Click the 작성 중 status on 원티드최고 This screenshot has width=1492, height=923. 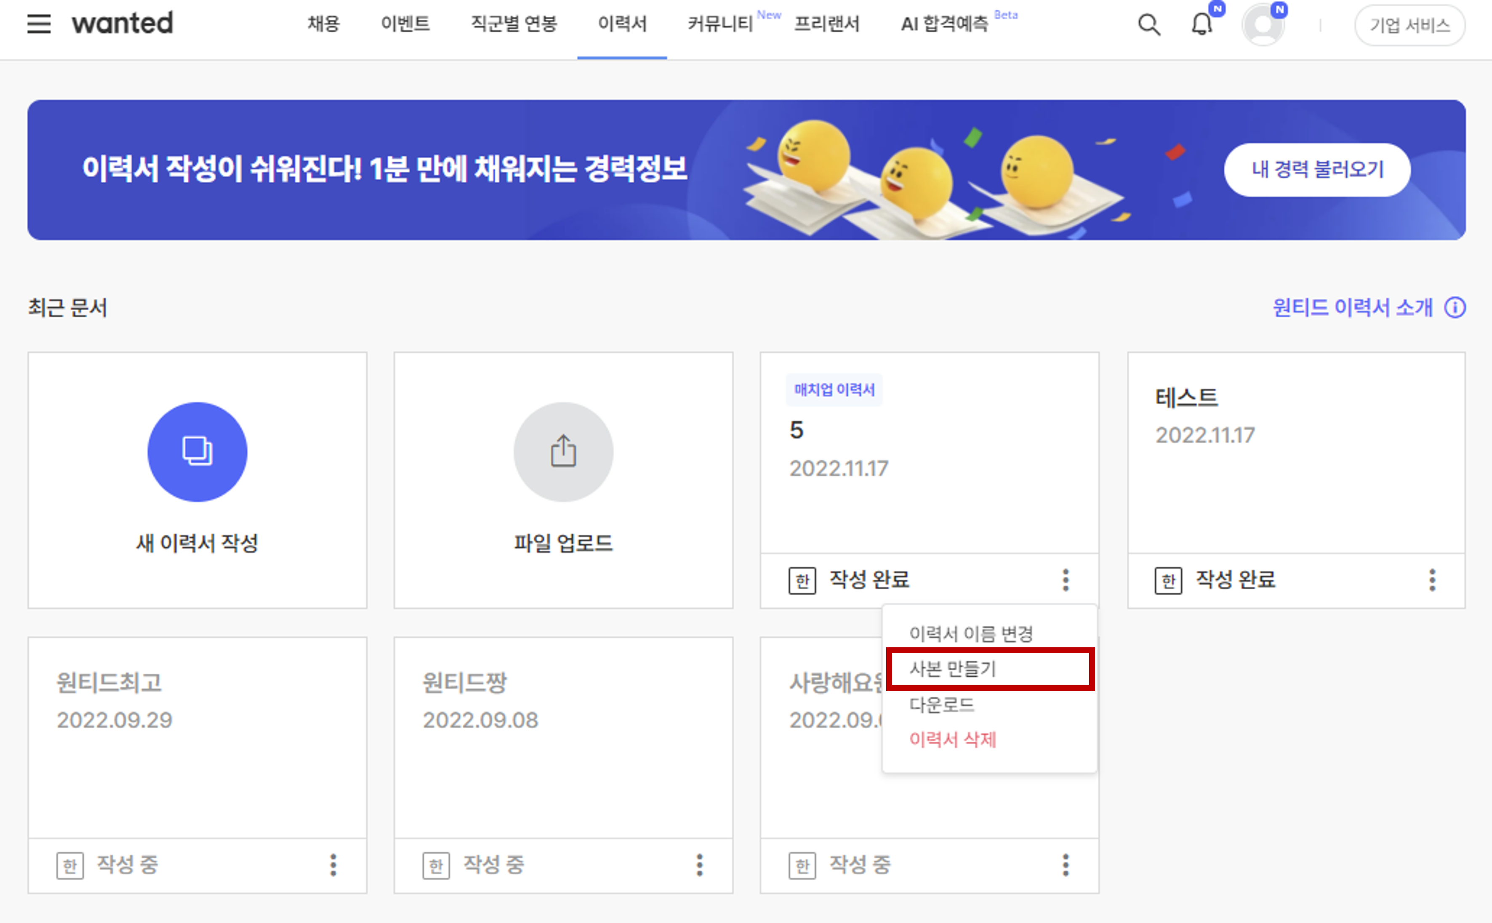click(x=128, y=864)
